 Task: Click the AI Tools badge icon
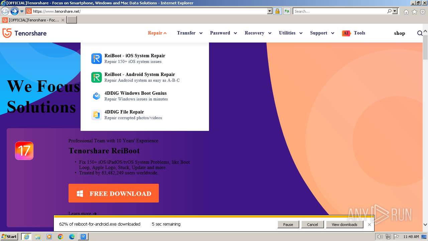pyautogui.click(x=346, y=33)
